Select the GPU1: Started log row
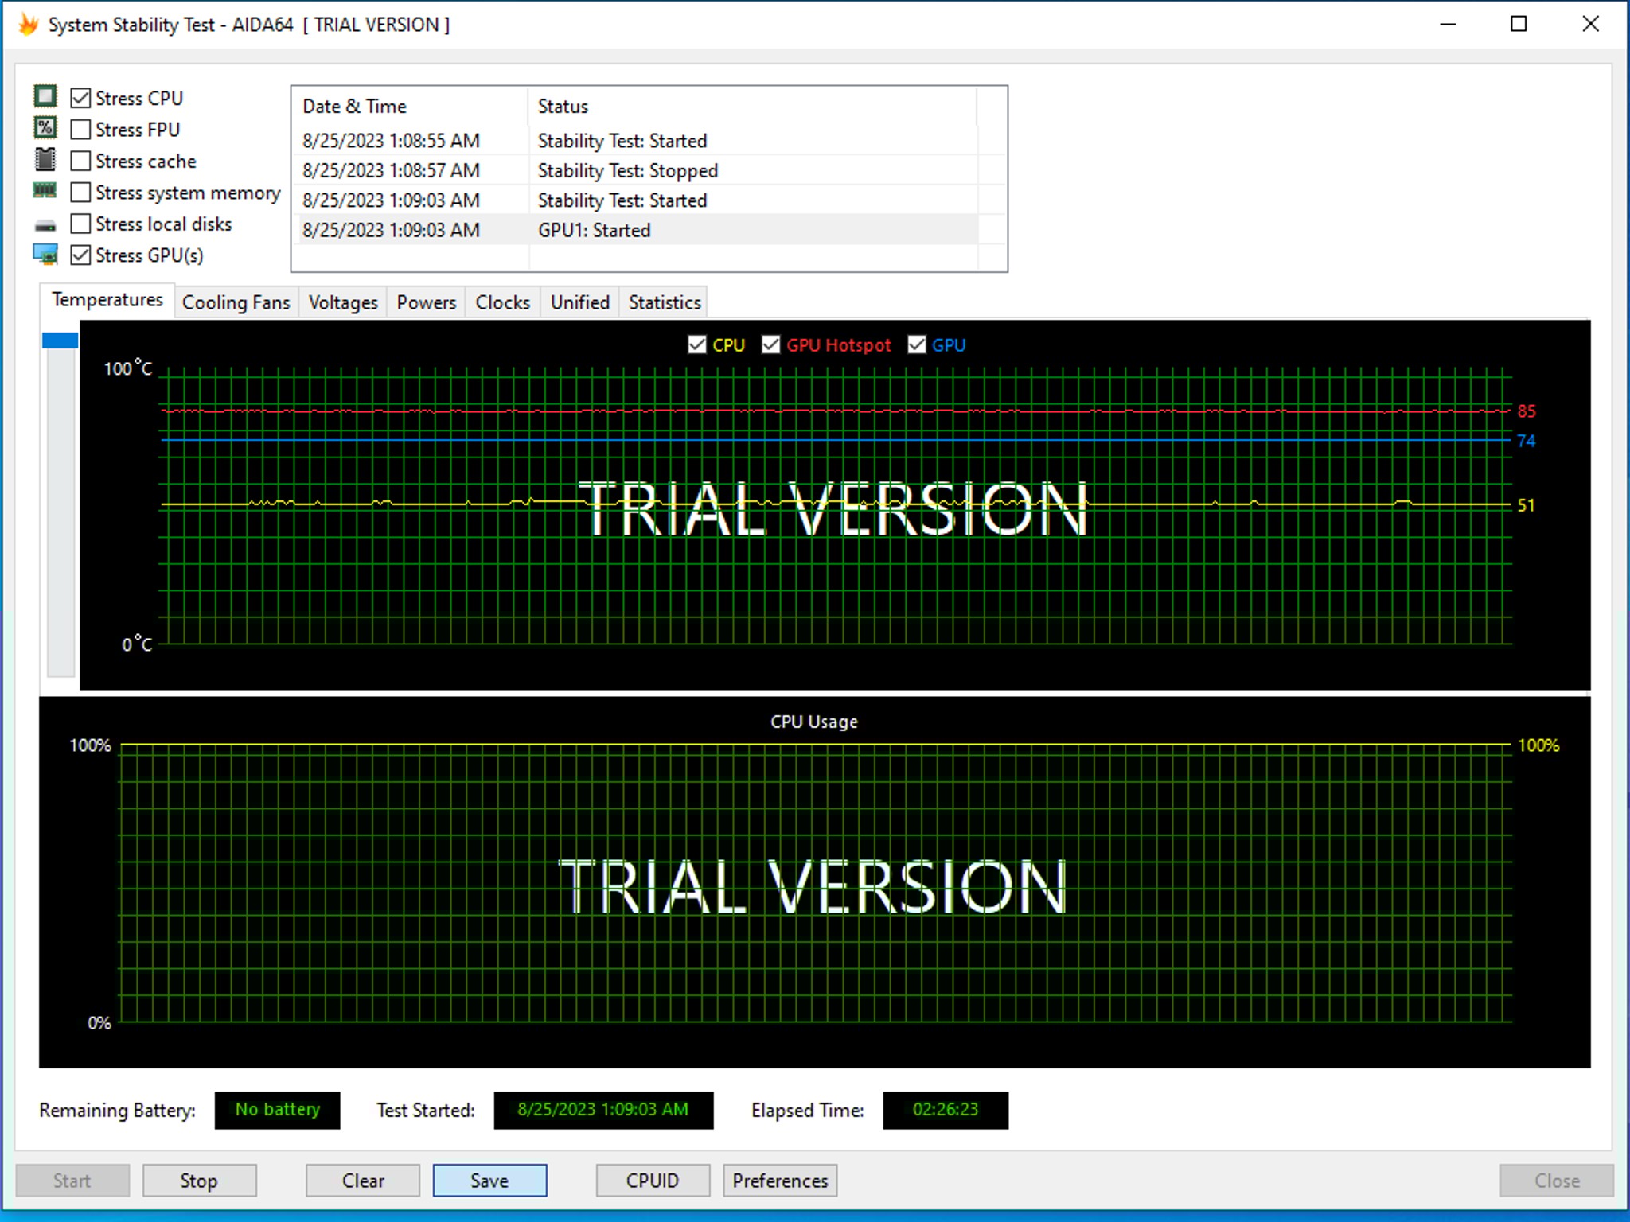 [x=594, y=230]
